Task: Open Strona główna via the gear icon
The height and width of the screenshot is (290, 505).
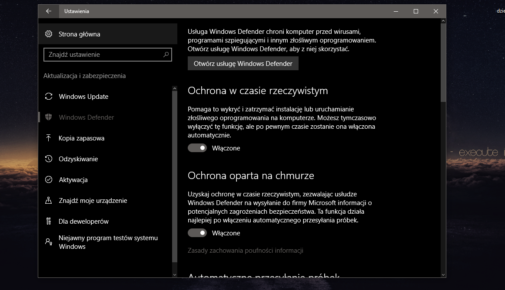Action: pyautogui.click(x=49, y=34)
